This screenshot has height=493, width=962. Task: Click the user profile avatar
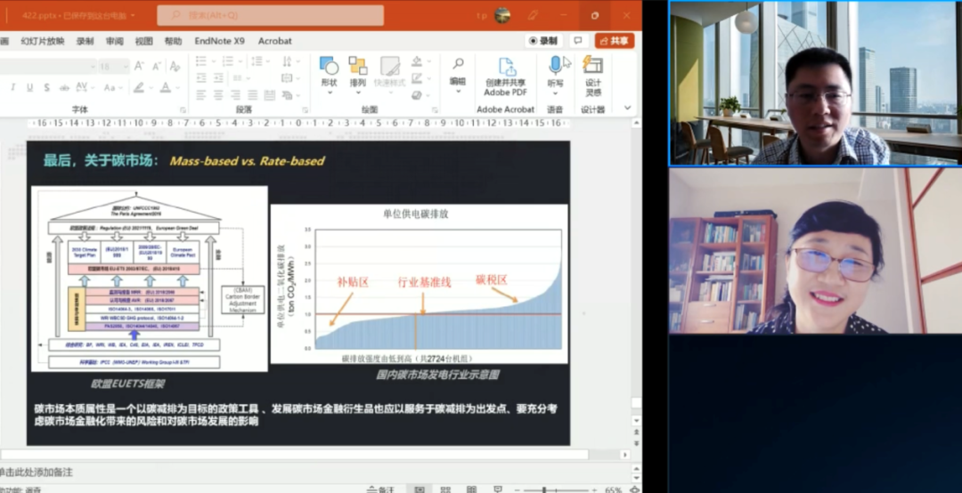click(x=502, y=15)
